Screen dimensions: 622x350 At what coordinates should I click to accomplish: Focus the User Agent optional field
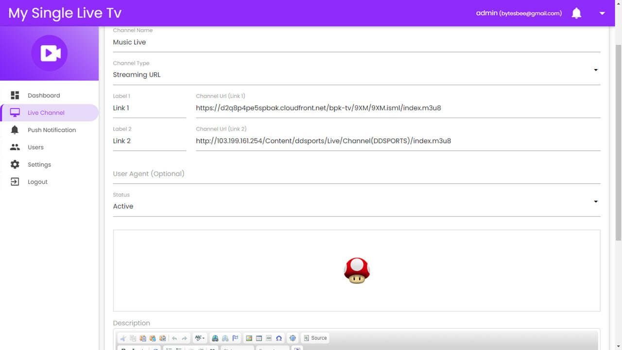(356, 174)
